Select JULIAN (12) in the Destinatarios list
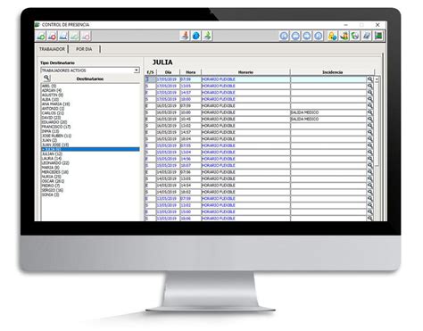423x331 pixels. point(52,154)
